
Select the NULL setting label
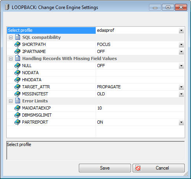tap(27, 66)
